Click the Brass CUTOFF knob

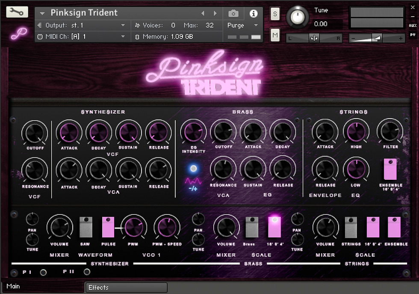(223, 132)
